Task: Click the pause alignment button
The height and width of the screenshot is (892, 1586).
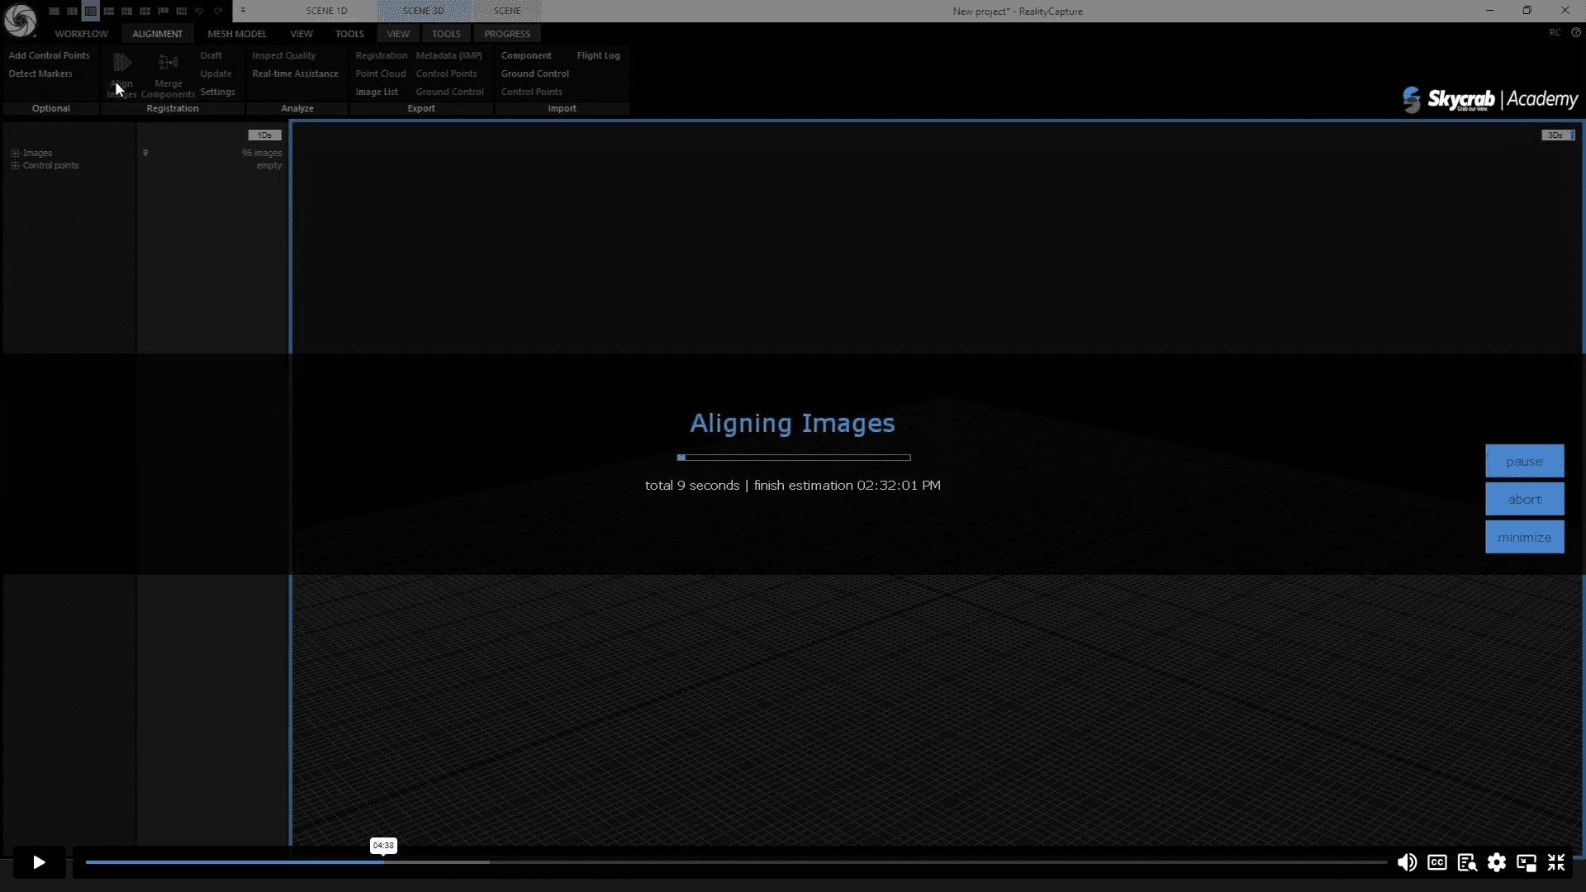Action: (x=1524, y=462)
